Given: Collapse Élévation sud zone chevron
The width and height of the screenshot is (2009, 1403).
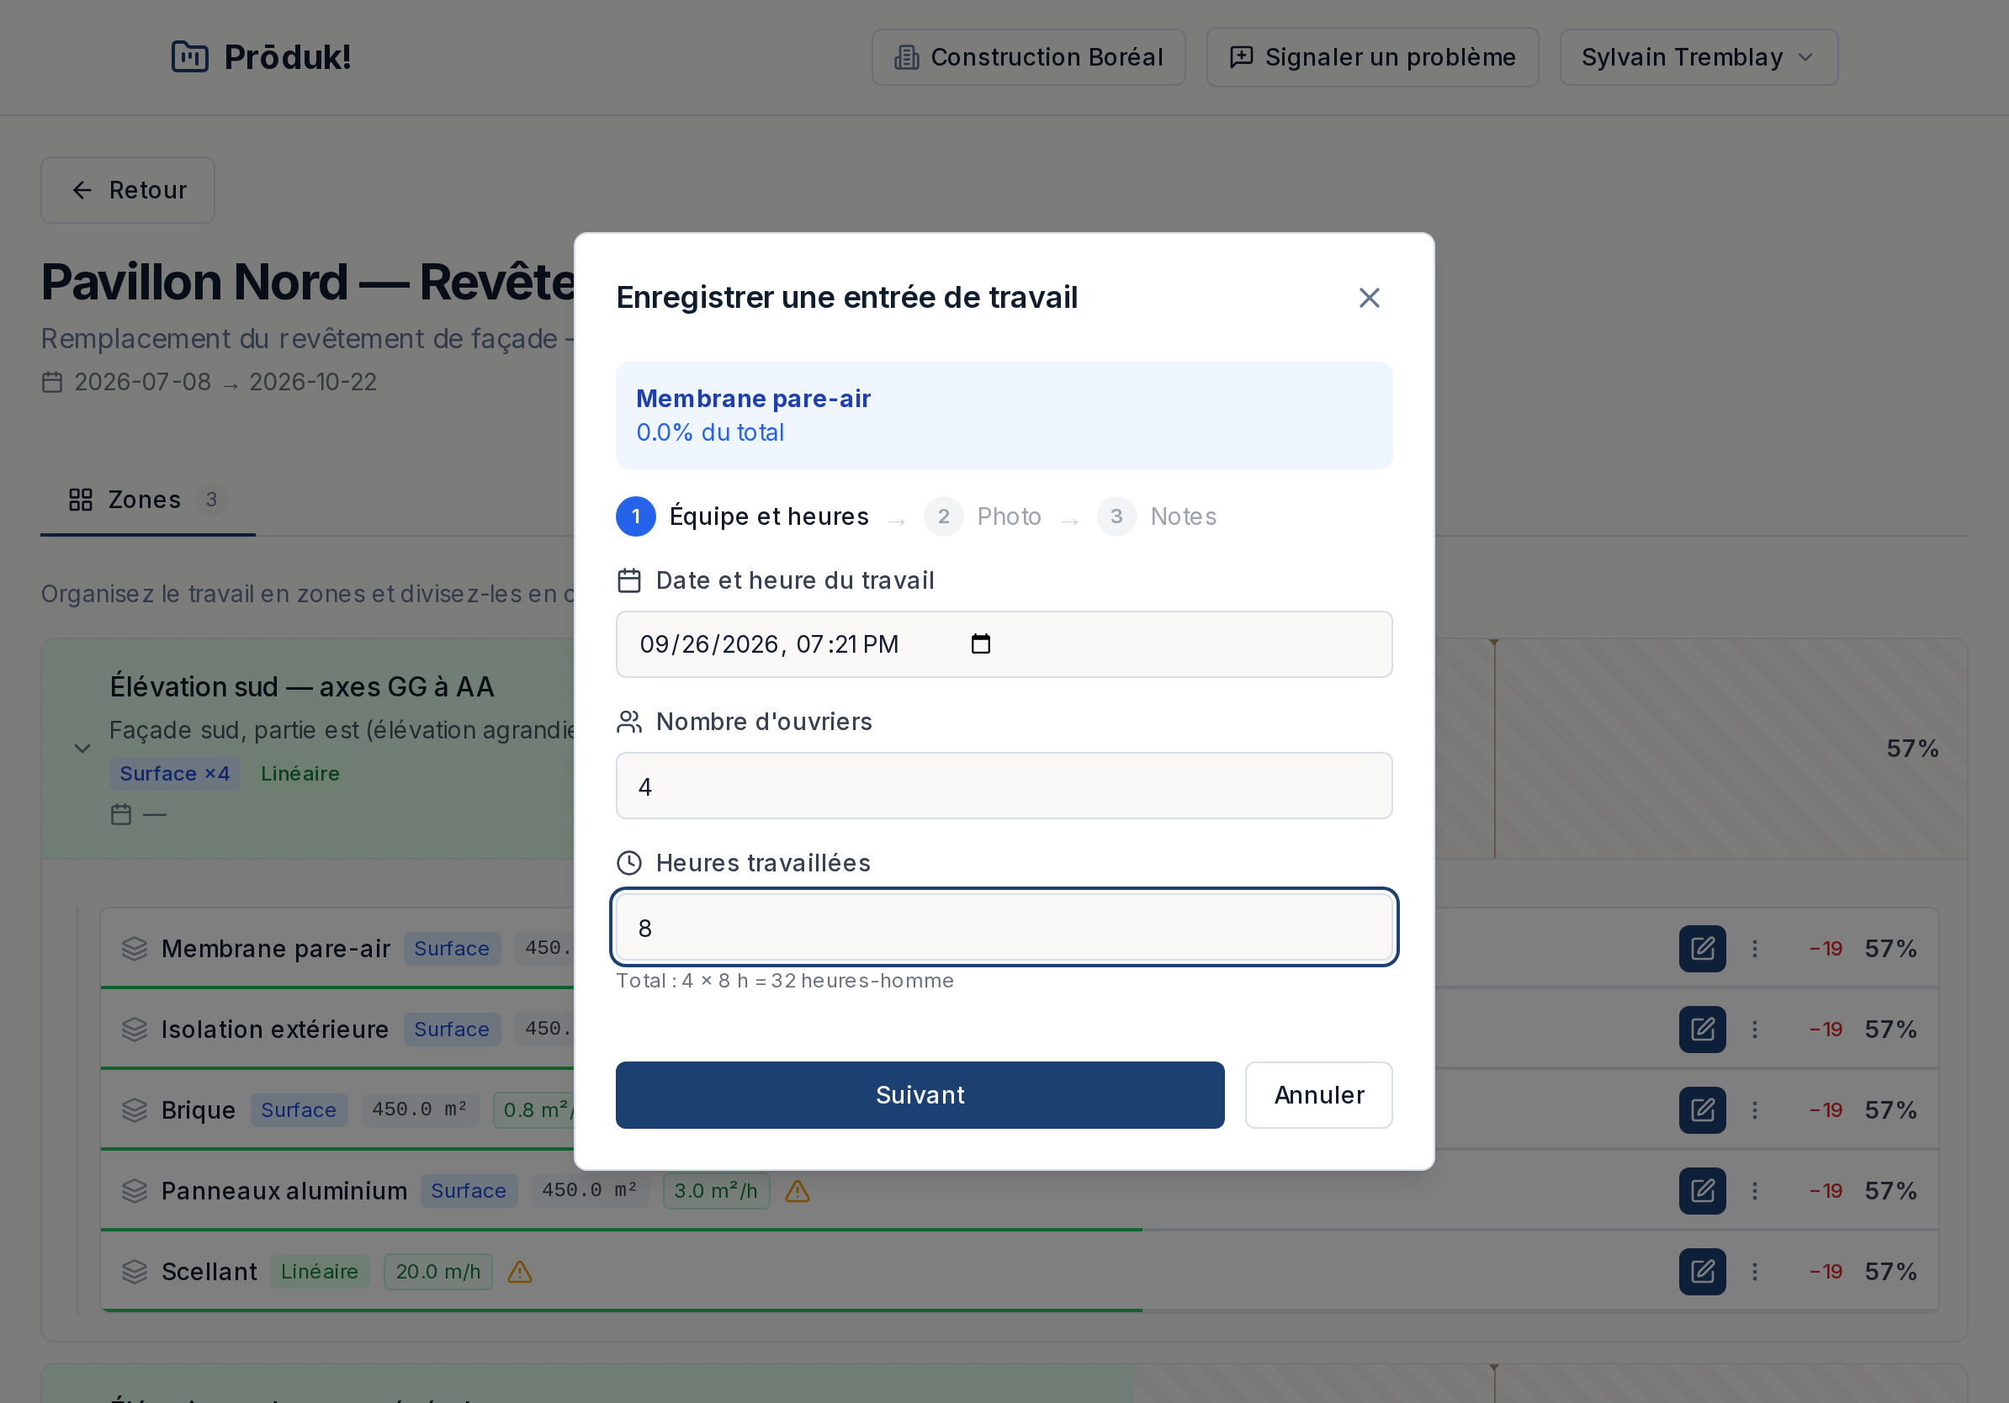Looking at the screenshot, I should (x=82, y=749).
